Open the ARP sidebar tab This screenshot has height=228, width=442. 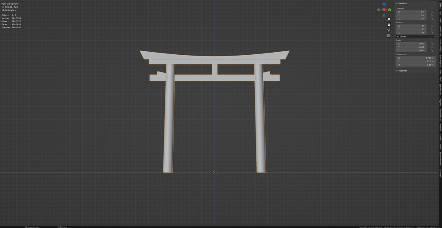pyautogui.click(x=440, y=79)
